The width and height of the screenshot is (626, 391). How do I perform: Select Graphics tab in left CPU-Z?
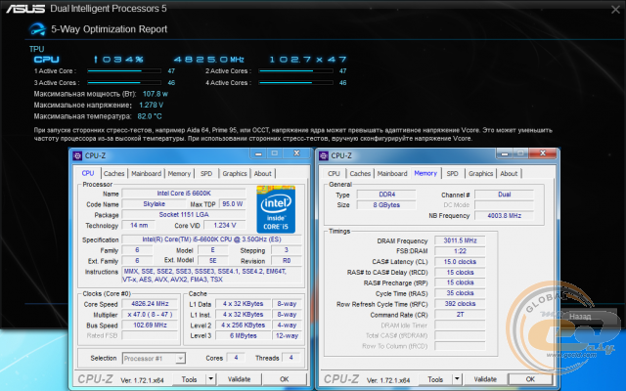pos(235,174)
